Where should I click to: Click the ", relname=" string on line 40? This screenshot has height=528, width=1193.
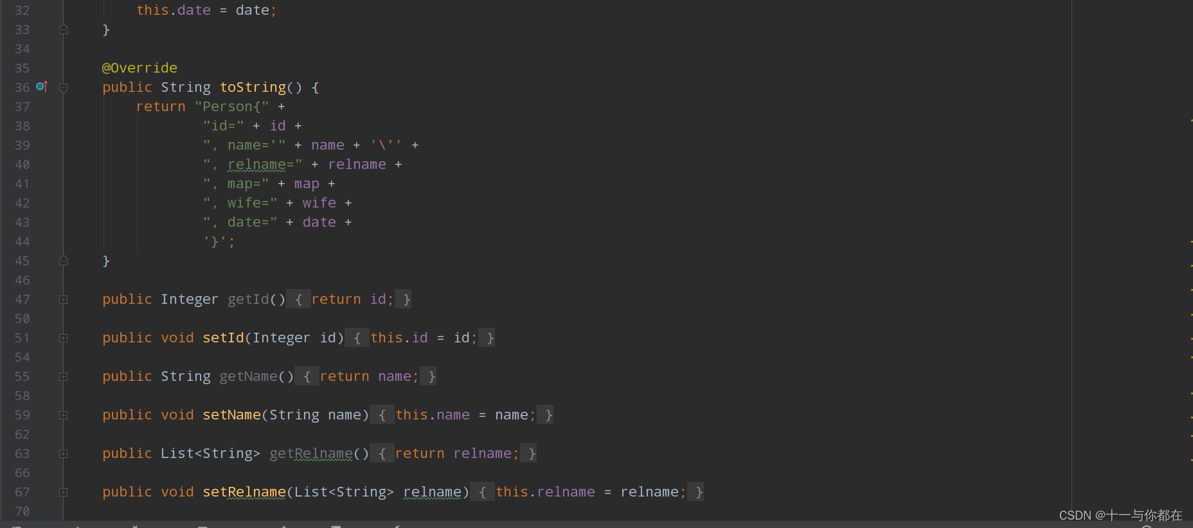pyautogui.click(x=253, y=164)
